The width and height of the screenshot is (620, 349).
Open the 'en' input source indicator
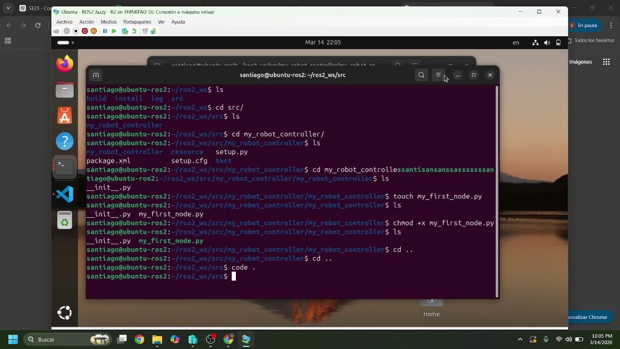pyautogui.click(x=516, y=43)
